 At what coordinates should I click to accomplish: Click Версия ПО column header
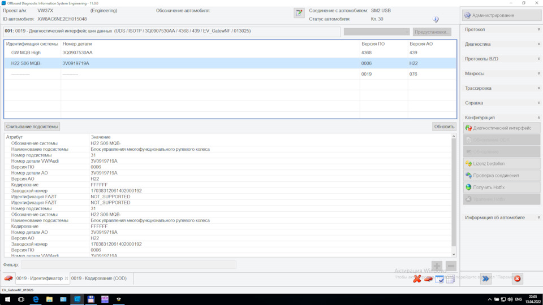373,44
